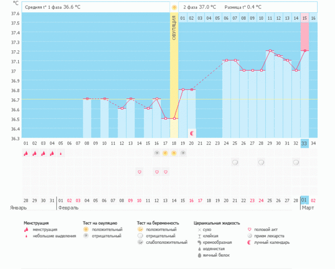Select the negative ovulation test icon on day 16
335x269 pixels.
coord(157,153)
